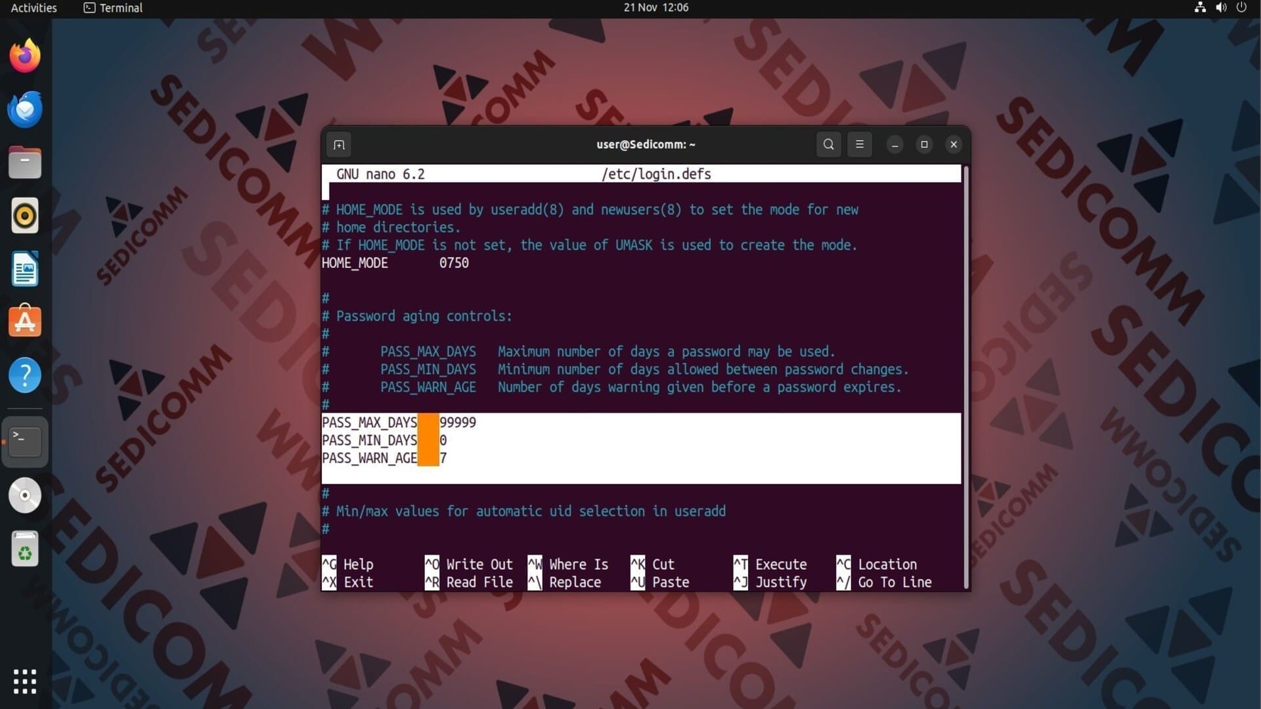Open system menu via volume icon

[1221, 8]
